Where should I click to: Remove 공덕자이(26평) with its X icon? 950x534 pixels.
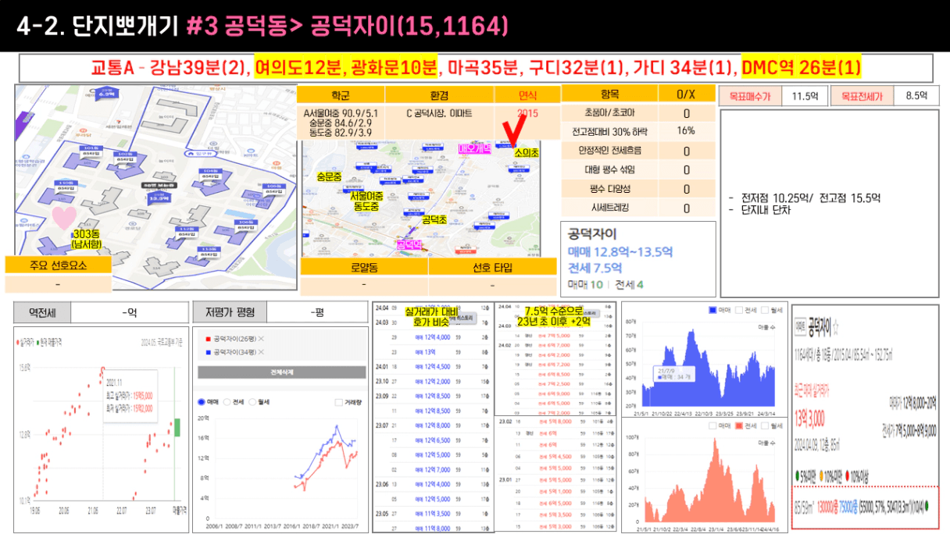tap(261, 339)
